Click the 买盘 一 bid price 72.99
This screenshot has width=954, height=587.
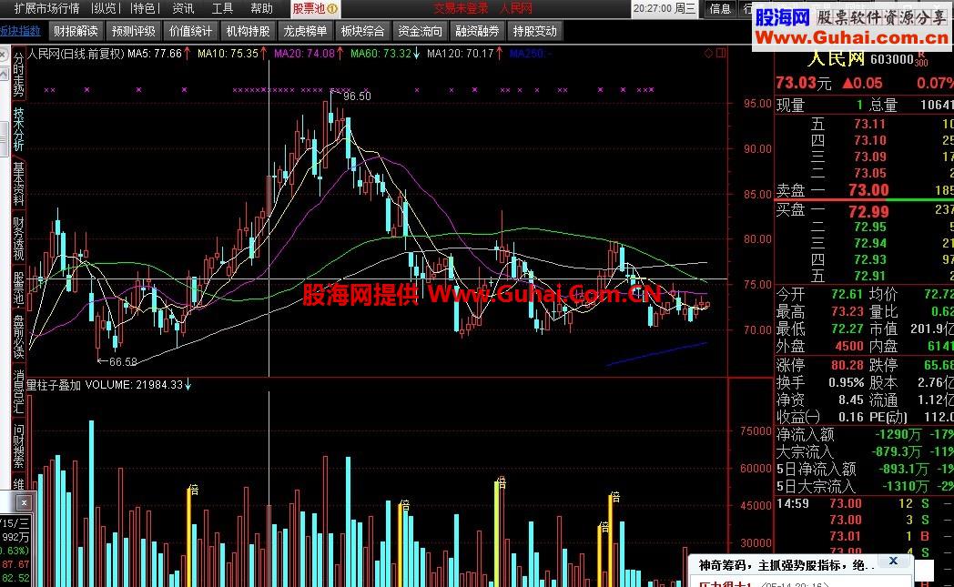[x=868, y=212]
